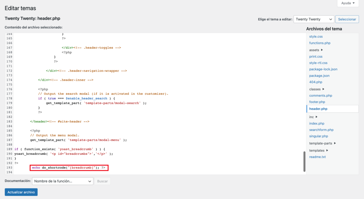Open readme.txt file
Image resolution: width=364 pixels, height=199 pixels.
(x=317, y=157)
